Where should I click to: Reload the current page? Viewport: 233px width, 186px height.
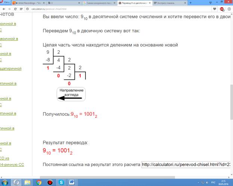[x=15, y=9]
